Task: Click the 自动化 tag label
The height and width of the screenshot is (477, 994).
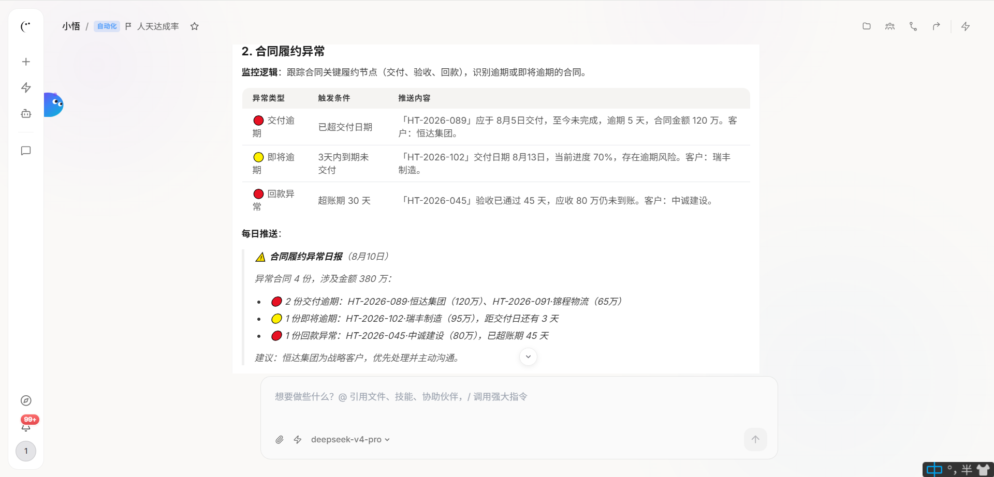Action: pos(107,26)
